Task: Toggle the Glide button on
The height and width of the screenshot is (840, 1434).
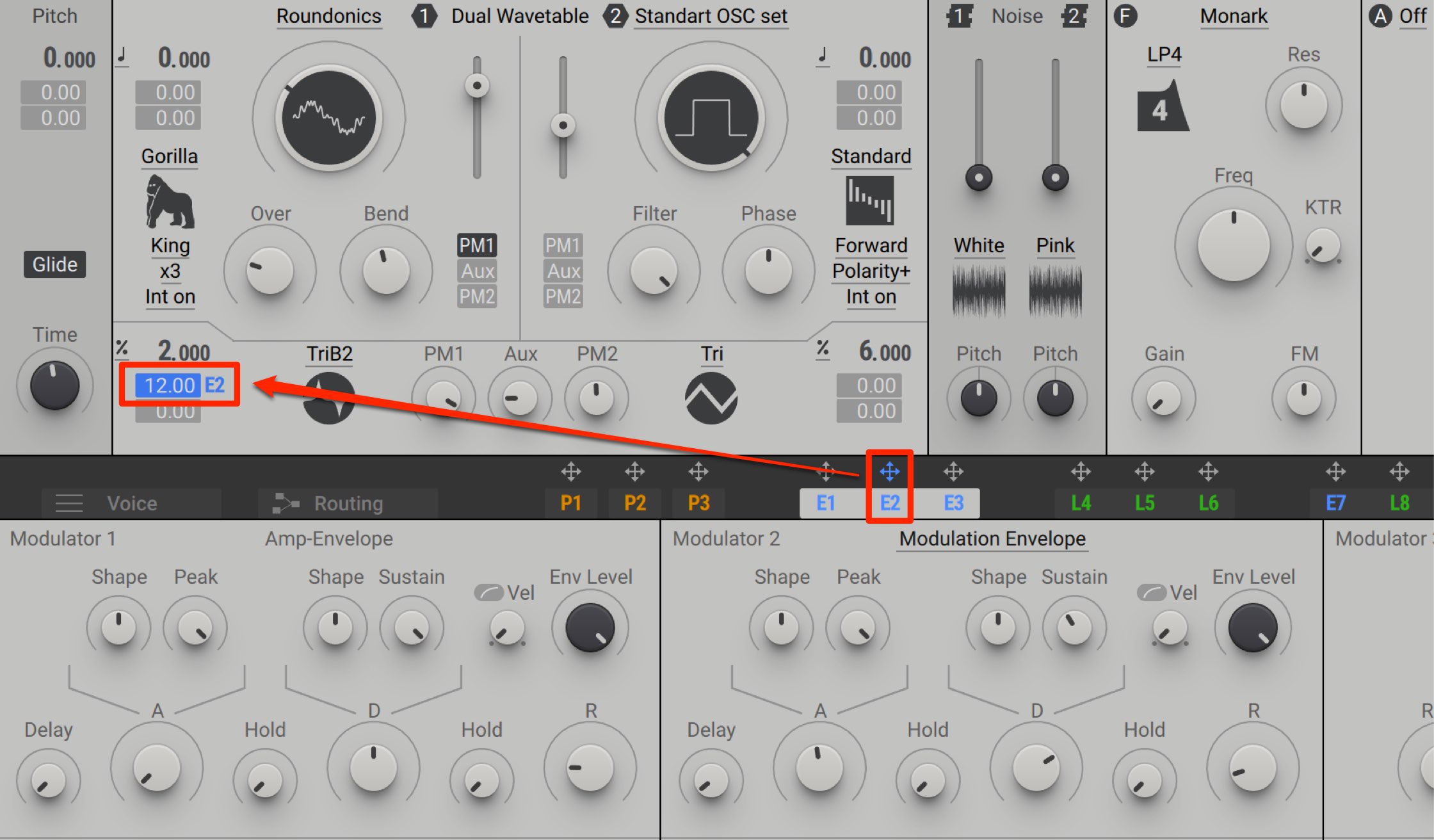Action: click(54, 263)
